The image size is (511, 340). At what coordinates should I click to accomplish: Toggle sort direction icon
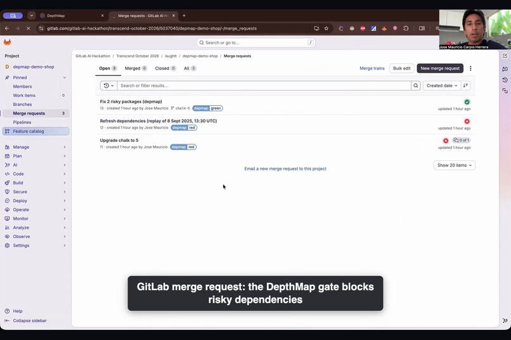[x=466, y=85]
